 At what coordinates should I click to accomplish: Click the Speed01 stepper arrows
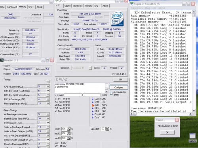coord(69,129)
